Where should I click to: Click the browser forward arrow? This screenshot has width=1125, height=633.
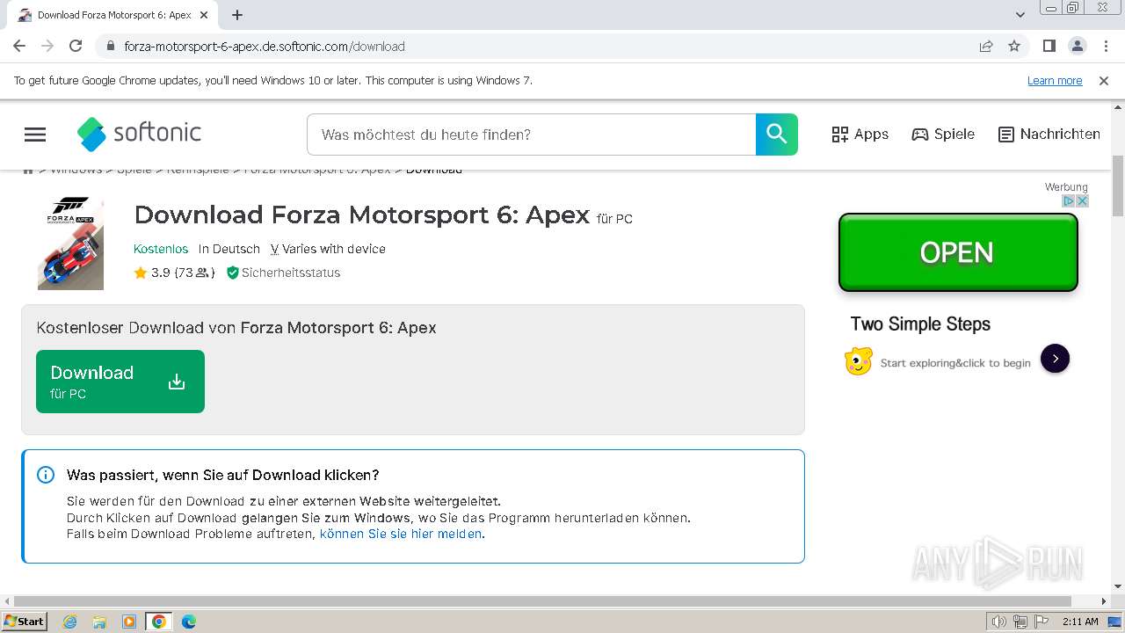47,46
